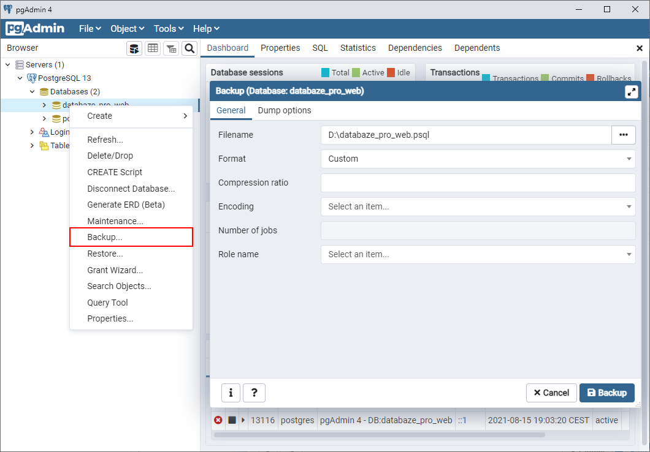The height and width of the screenshot is (452, 650).
Task: Switch to the Dump options tab
Action: pos(284,111)
